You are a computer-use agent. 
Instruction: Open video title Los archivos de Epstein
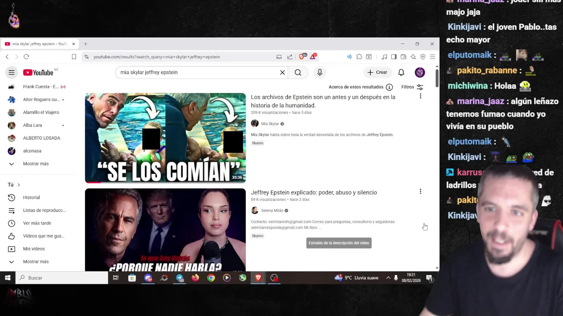[x=323, y=101]
